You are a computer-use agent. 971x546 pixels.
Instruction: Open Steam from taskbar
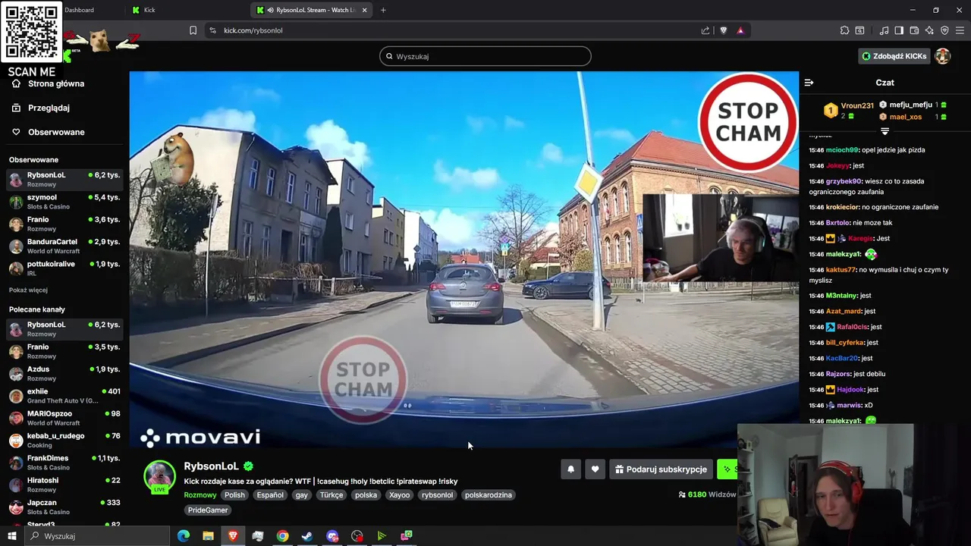pos(307,536)
